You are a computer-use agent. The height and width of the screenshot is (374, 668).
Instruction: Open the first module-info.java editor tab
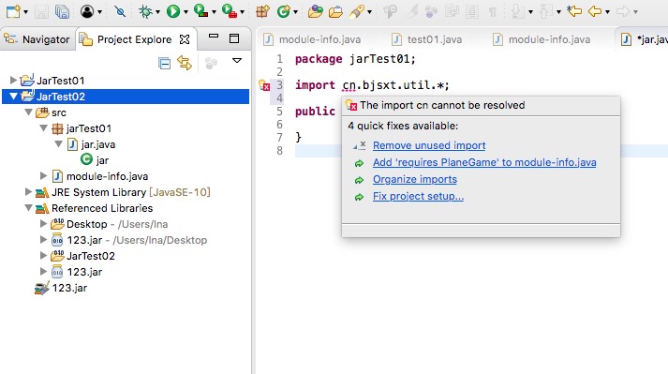coord(312,39)
